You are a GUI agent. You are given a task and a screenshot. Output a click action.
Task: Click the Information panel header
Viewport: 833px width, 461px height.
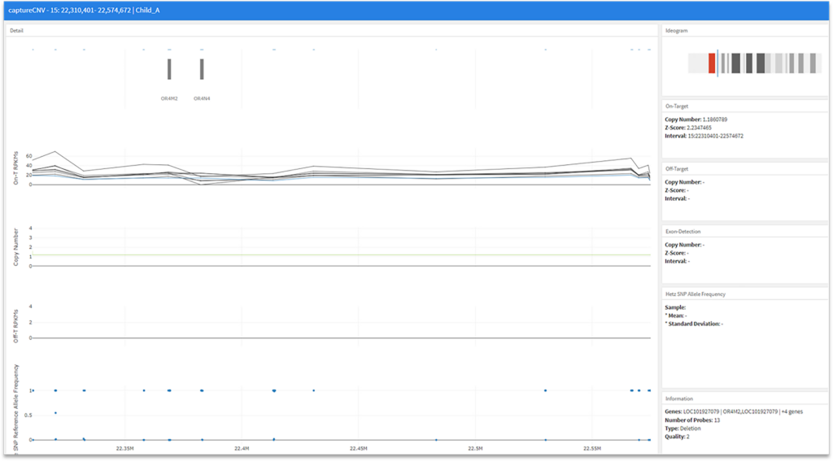click(x=680, y=398)
